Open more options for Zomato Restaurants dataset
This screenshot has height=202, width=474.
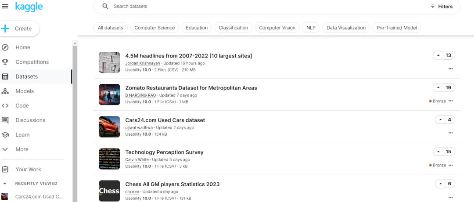click(451, 101)
